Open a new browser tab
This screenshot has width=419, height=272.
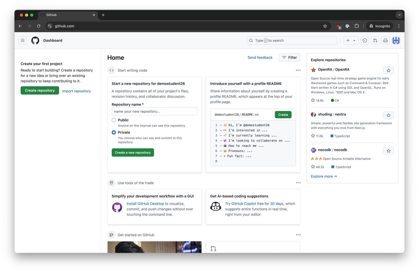[103, 15]
